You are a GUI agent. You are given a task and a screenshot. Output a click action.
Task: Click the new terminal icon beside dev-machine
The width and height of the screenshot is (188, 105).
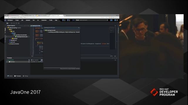(x=29, y=60)
